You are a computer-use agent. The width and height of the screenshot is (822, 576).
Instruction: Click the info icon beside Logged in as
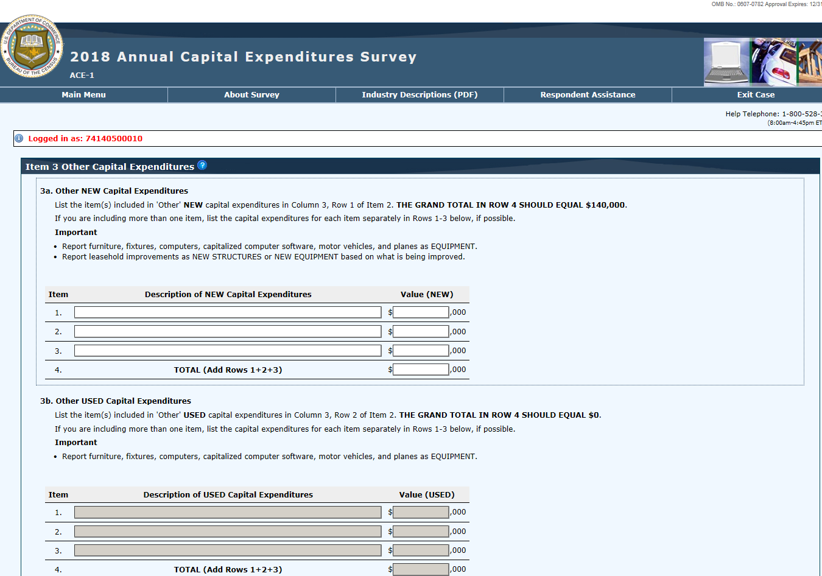(19, 138)
